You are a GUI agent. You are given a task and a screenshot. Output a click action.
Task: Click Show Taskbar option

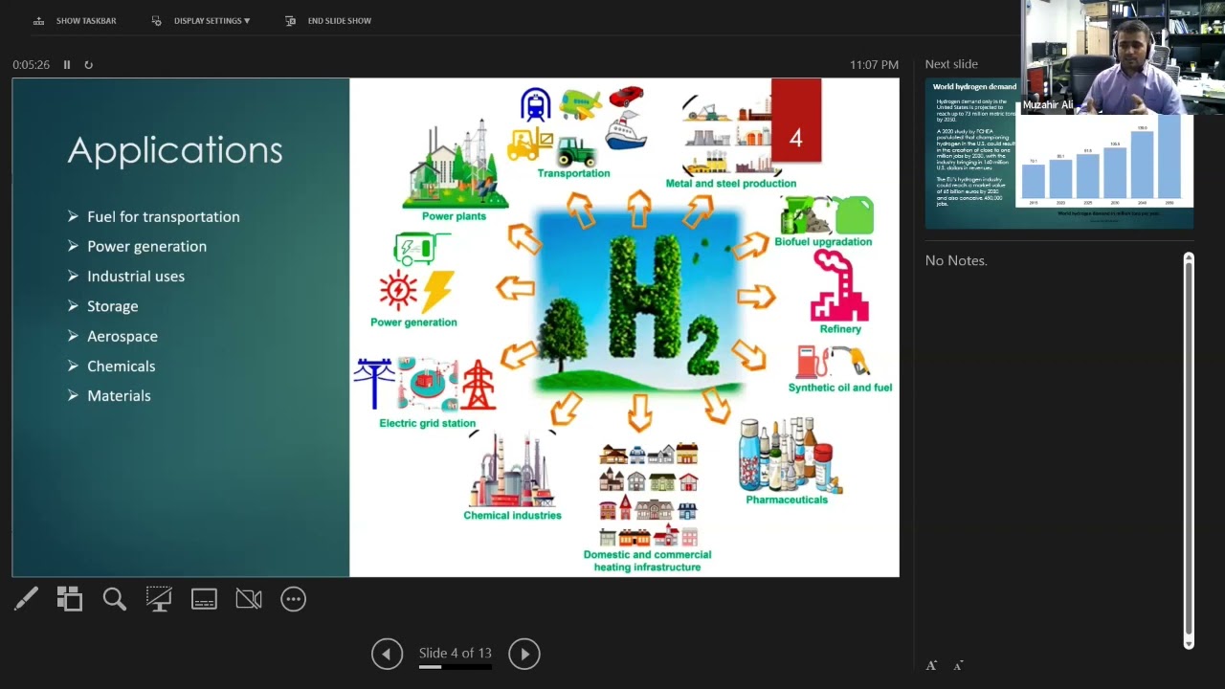point(75,20)
